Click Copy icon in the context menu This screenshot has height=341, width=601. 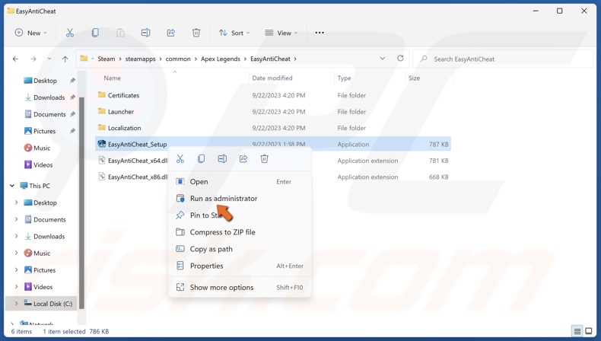[x=202, y=159]
